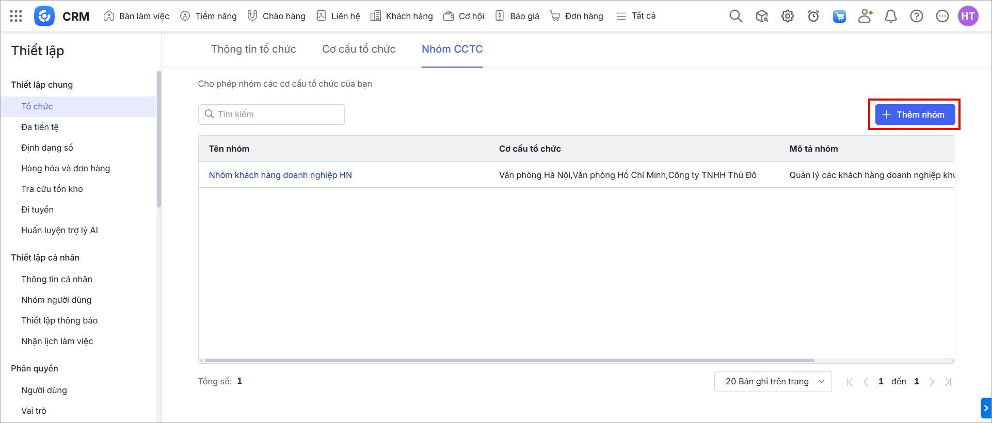The width and height of the screenshot is (992, 423).
Task: Click the horizontal table scrollbar
Action: (x=509, y=361)
